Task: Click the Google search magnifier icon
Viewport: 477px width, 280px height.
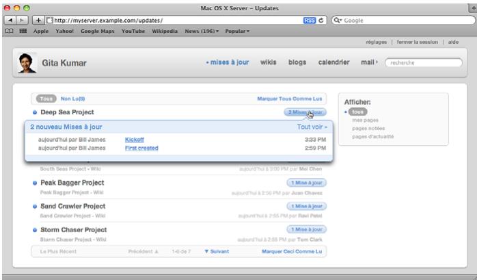Action: pos(338,21)
